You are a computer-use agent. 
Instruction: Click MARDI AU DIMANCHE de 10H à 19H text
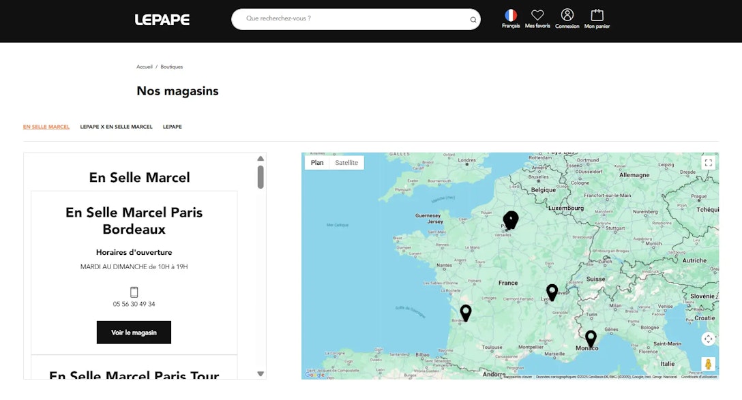tap(134, 266)
